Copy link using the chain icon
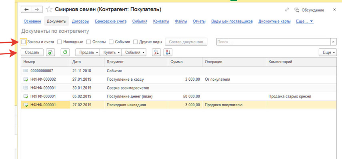This screenshot has height=159, width=342. 287,10
